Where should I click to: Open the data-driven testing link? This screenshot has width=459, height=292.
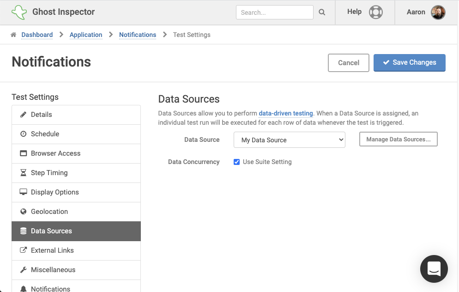point(285,113)
